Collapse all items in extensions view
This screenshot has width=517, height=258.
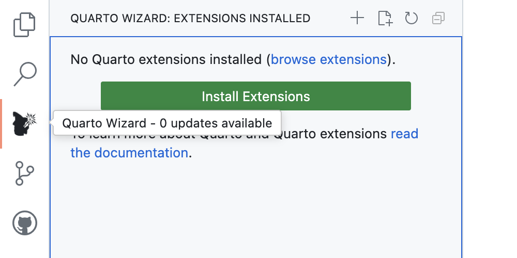[x=438, y=19]
